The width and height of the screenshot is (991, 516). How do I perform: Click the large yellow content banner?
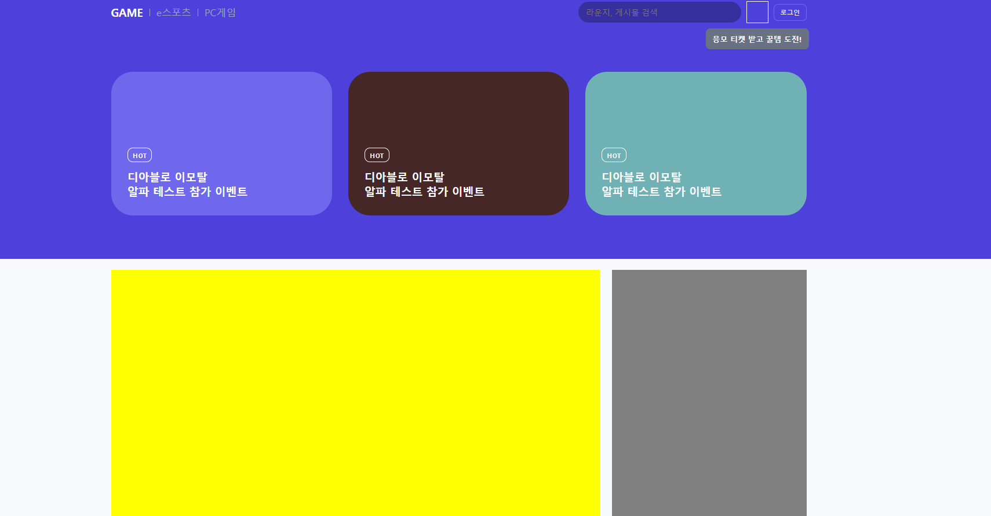coord(355,393)
